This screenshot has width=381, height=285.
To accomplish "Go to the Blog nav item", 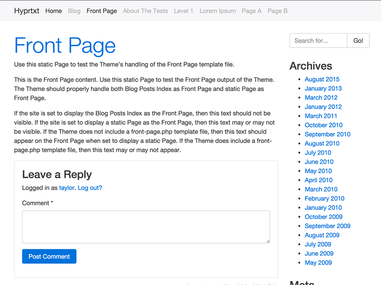I will (74, 11).
